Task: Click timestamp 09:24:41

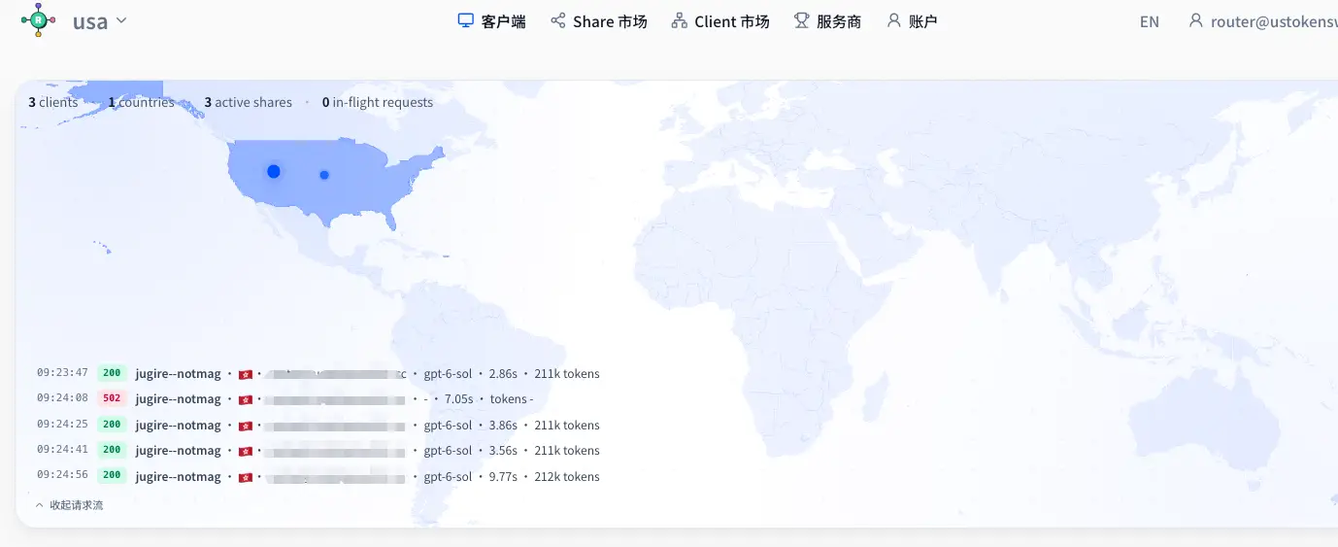Action: pos(63,450)
